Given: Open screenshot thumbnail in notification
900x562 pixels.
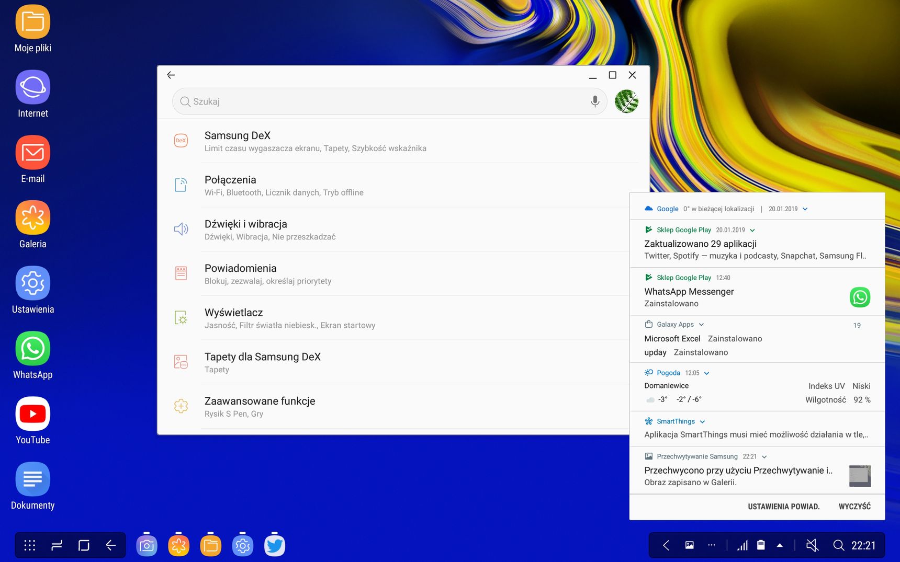Looking at the screenshot, I should 860,476.
